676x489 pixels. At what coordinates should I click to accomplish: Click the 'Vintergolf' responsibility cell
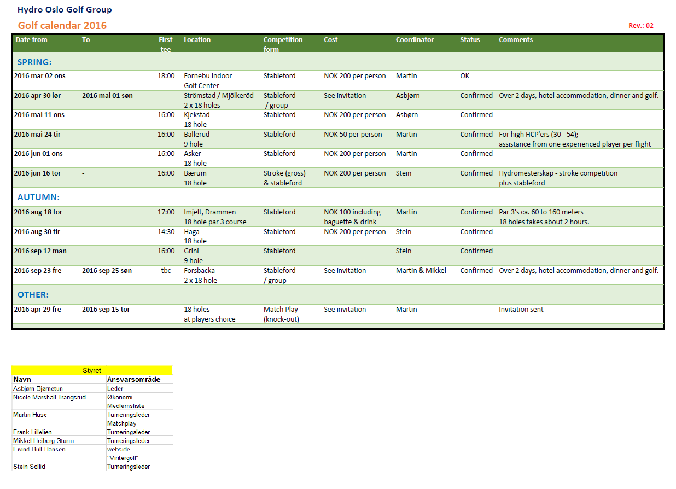(123, 458)
